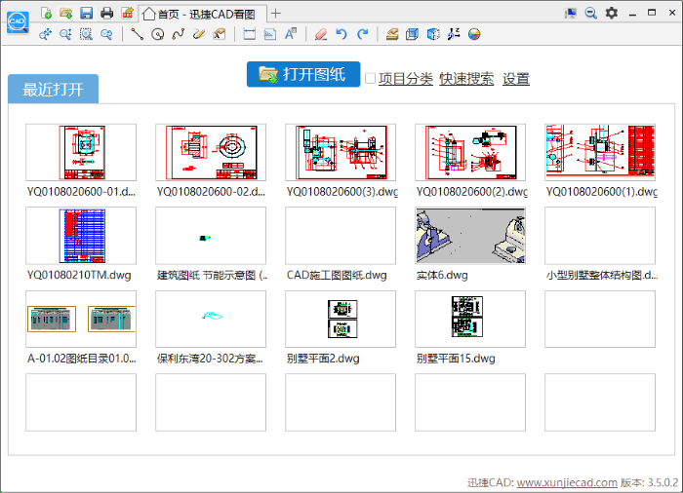The width and height of the screenshot is (683, 493).
Task: Select the pencil freehand tool
Action: click(199, 34)
